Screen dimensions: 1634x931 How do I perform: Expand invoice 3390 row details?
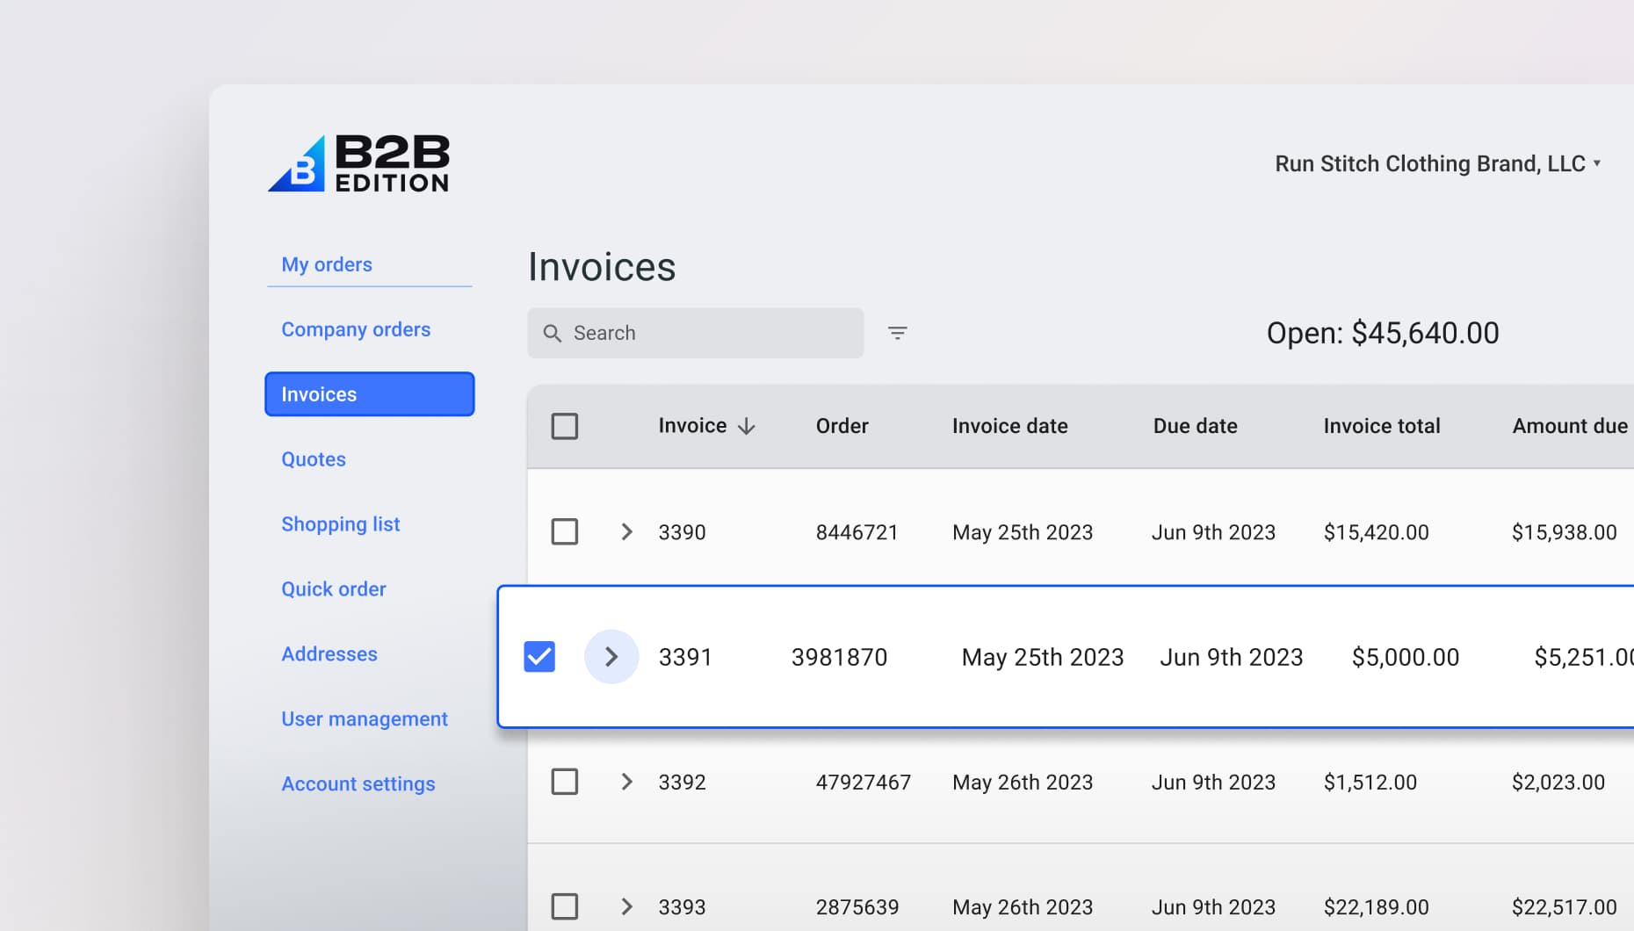pyautogui.click(x=626, y=532)
